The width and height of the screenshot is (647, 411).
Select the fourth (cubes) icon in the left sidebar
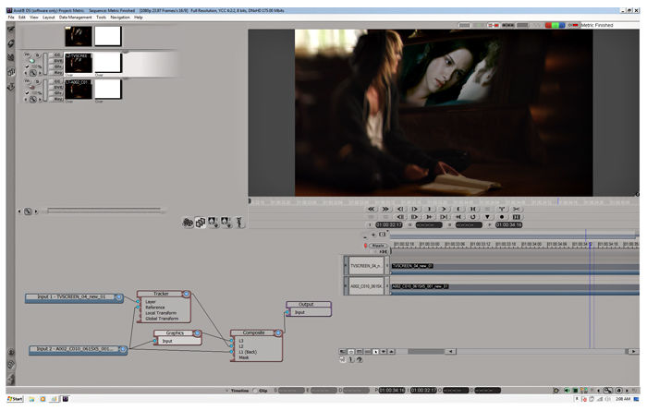point(11,72)
